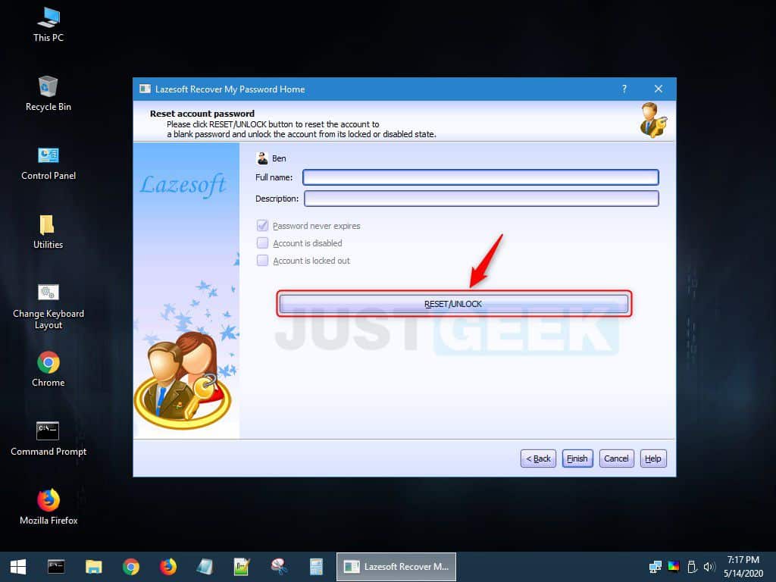This screenshot has height=582, width=776.
Task: Click the RESET/UNLOCK button
Action: point(454,304)
